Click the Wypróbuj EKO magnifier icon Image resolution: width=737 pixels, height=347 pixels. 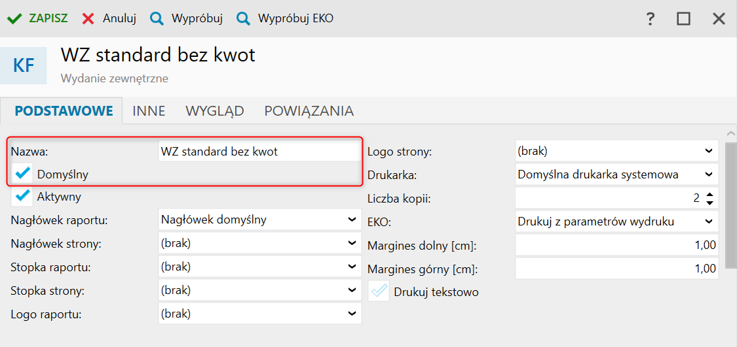pos(243,18)
